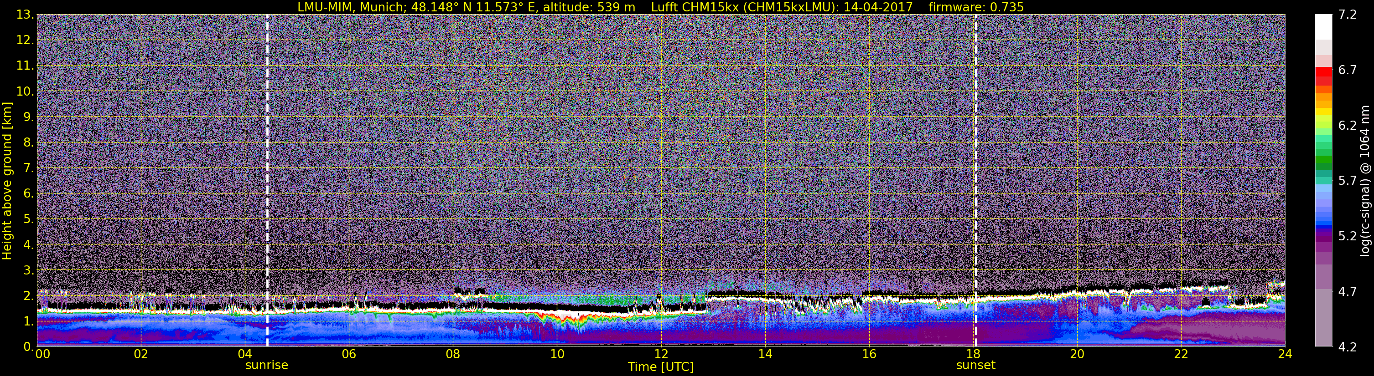Image resolution: width=1374 pixels, height=376 pixels.
Task: Click the 18 tick label on time axis
Action: pos(973,354)
